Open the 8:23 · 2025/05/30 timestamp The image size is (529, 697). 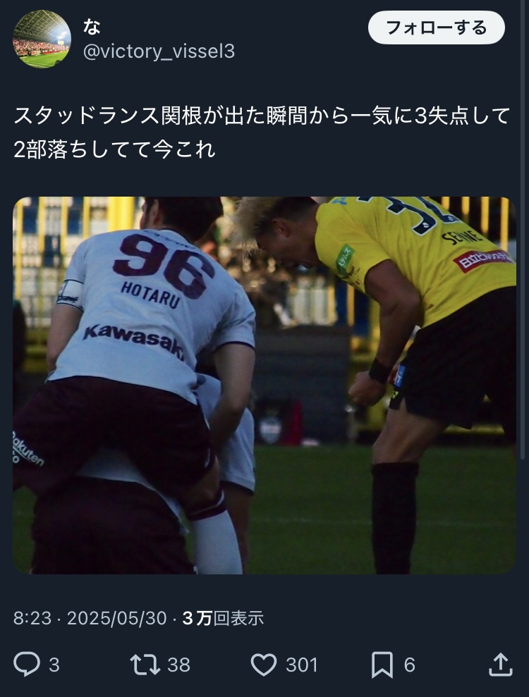point(90,618)
